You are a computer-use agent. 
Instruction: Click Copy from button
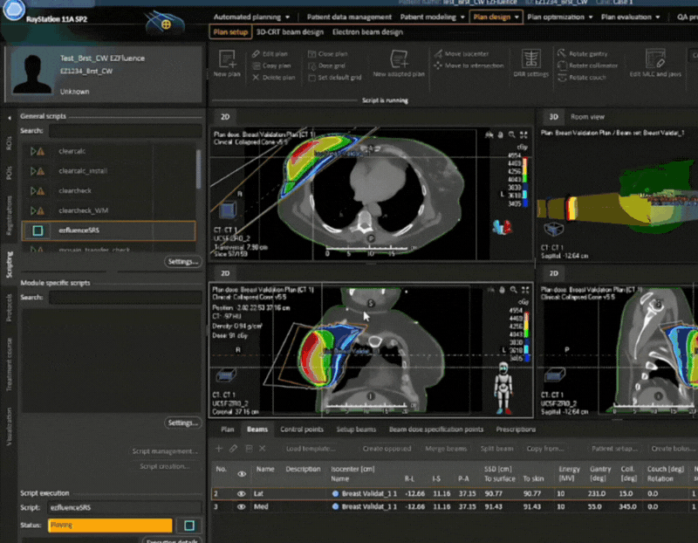[544, 449]
